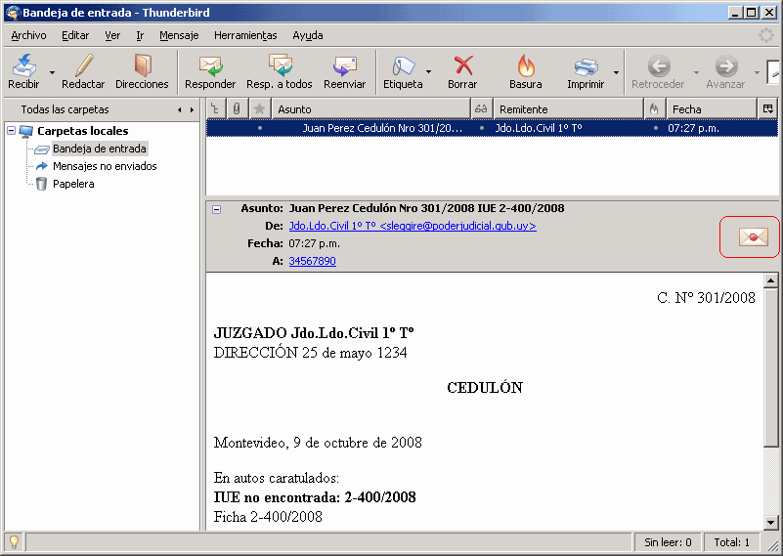Click the lightbulb status bar icon
The height and width of the screenshot is (556, 783).
[14, 541]
